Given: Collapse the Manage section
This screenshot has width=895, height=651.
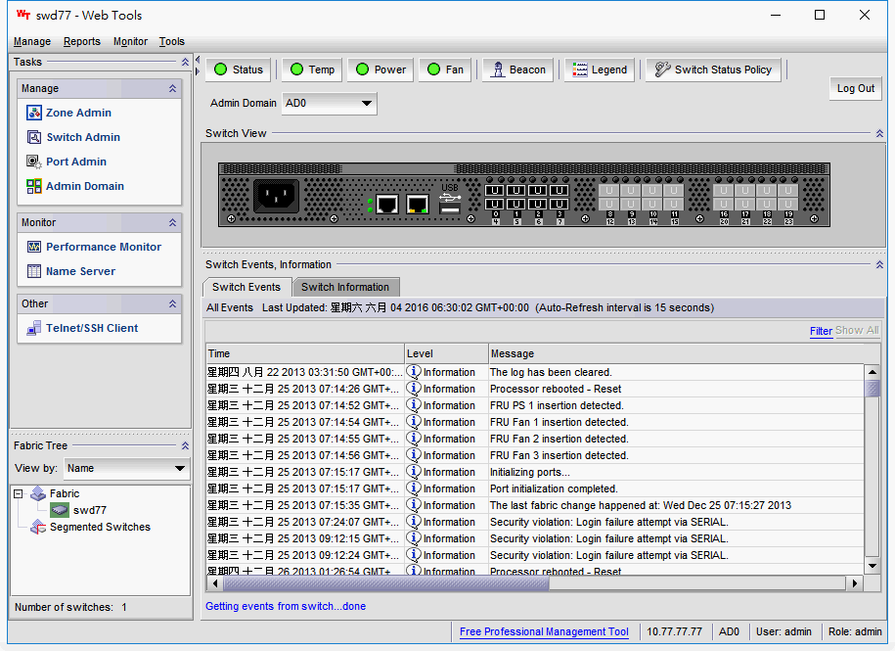Looking at the screenshot, I should (172, 88).
